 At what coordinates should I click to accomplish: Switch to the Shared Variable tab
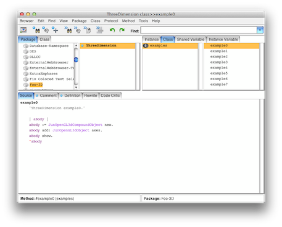point(191,39)
